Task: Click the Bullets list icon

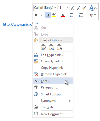Action: coord(72,15)
